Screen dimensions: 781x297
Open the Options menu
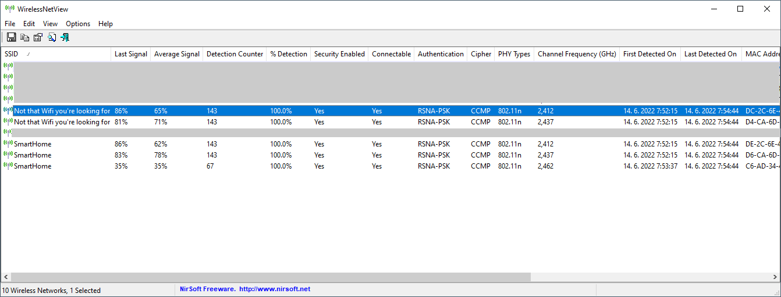coord(78,24)
